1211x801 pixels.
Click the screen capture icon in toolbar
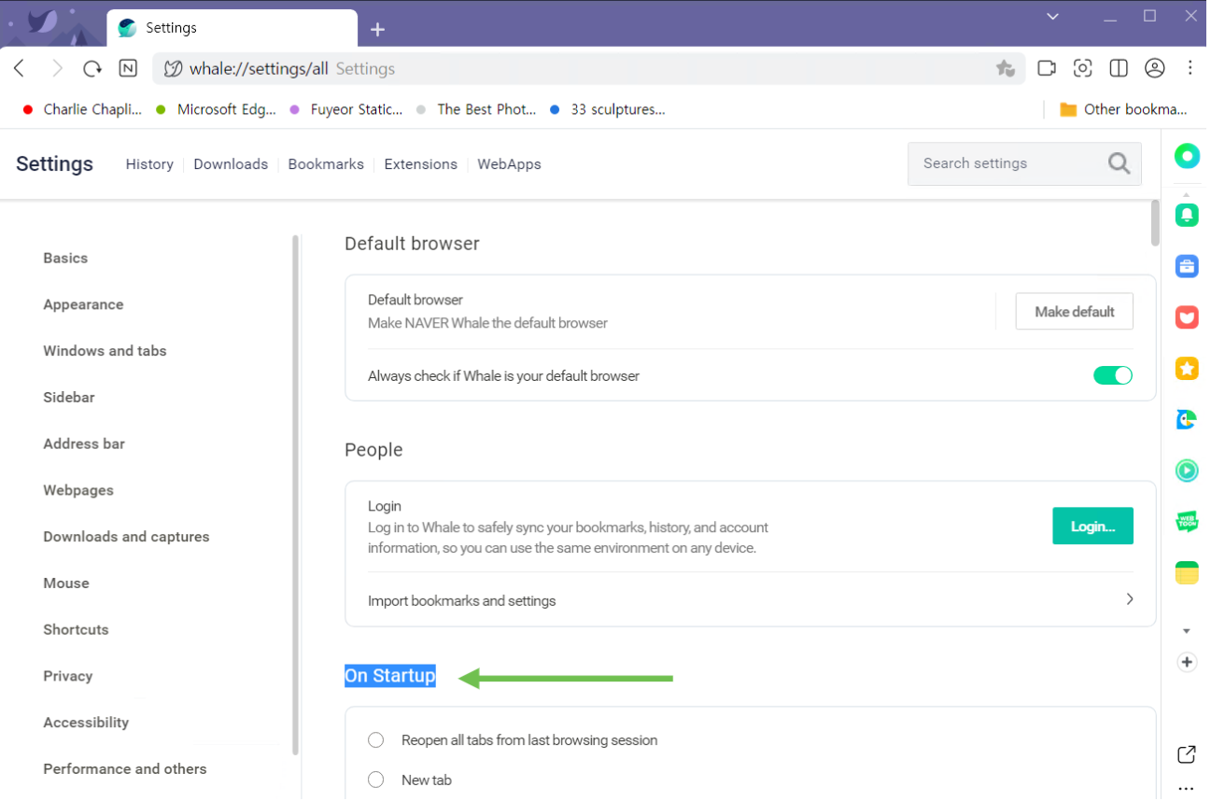click(1082, 68)
